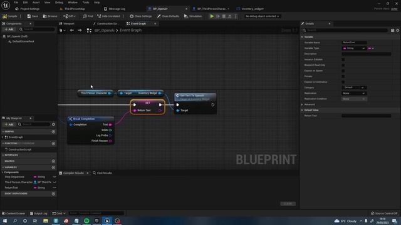Start Simulation from the toolbar
This screenshot has width=401, height=225.
click(193, 16)
